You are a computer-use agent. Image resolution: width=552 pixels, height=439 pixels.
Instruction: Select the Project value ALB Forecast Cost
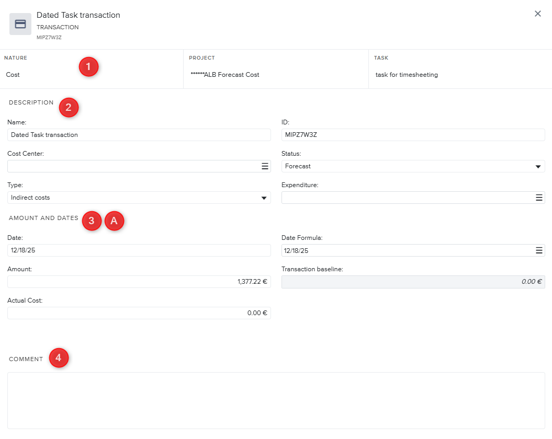pos(226,75)
